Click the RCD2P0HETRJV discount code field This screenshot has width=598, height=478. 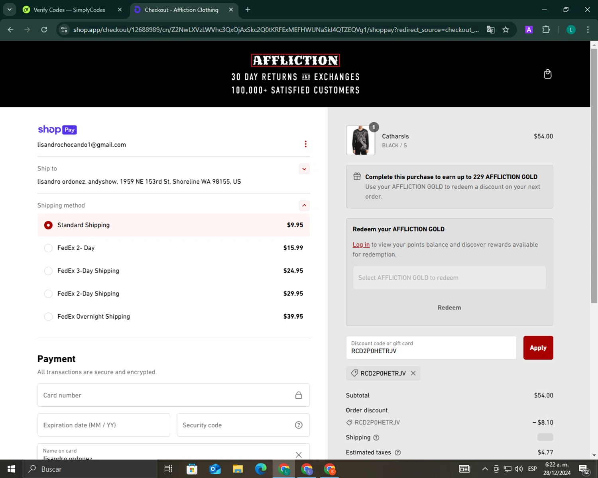click(x=431, y=348)
